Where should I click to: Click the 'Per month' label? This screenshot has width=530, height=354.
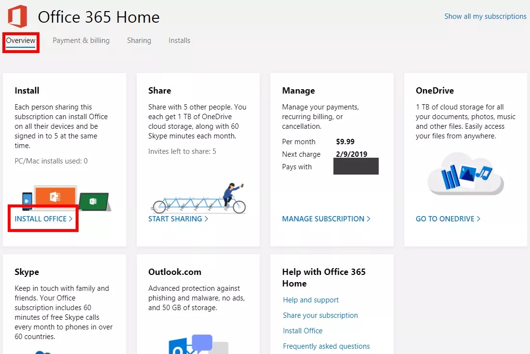point(299,142)
